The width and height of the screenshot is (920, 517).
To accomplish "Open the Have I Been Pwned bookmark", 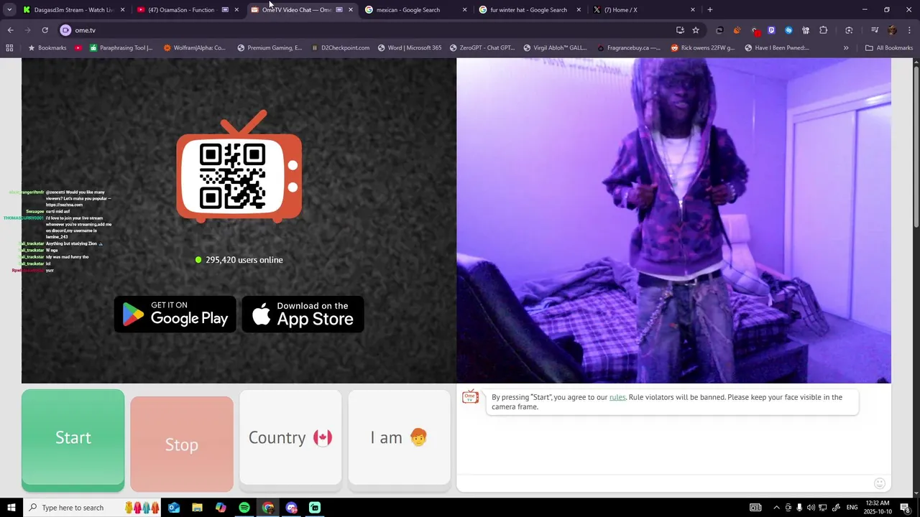I will click(x=777, y=48).
